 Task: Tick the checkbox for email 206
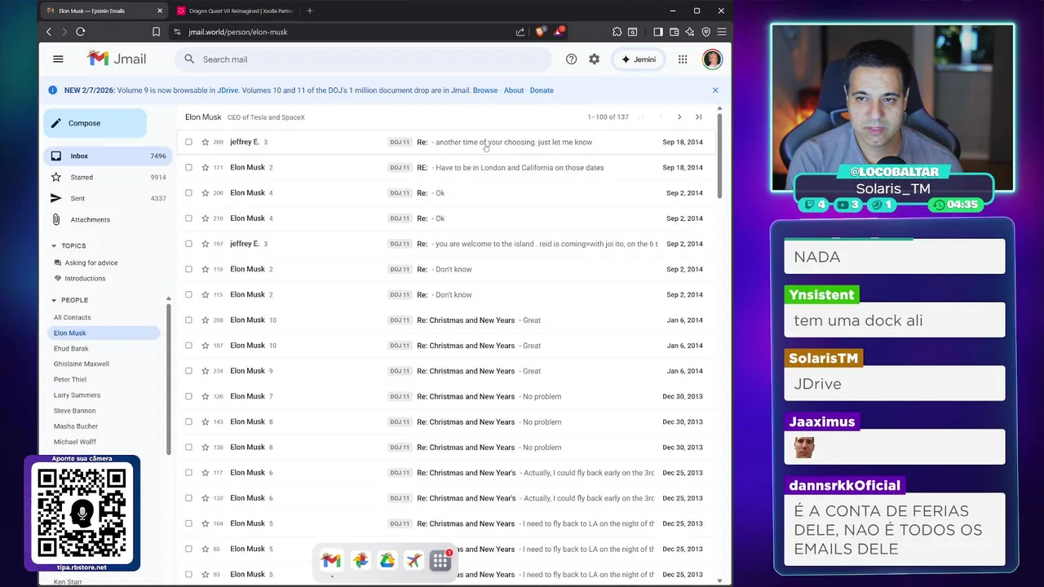188,192
